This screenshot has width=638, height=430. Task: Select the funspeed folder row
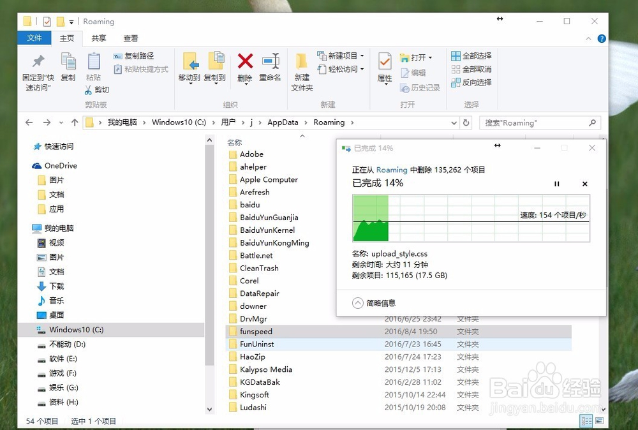click(398, 332)
